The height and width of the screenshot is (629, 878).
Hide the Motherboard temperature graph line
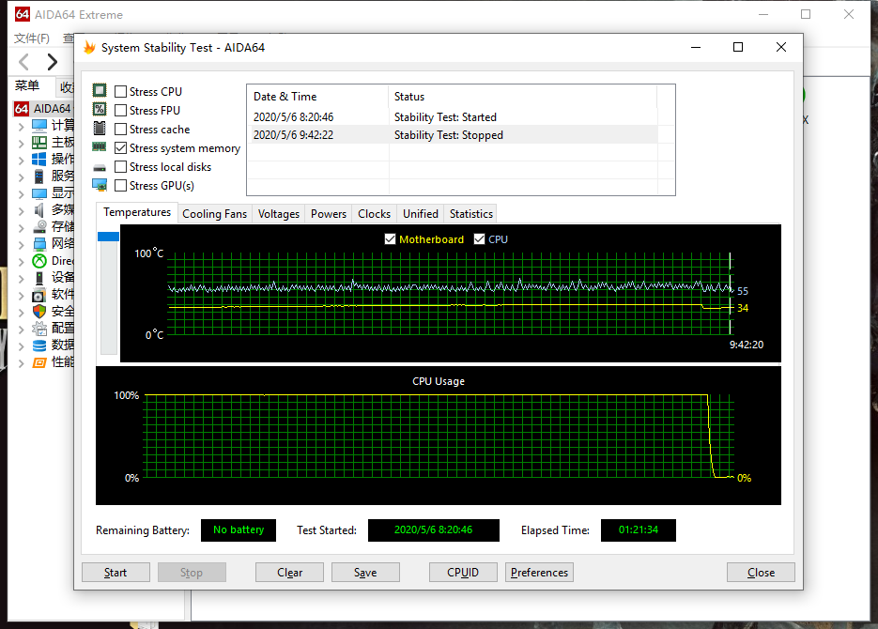tap(391, 239)
